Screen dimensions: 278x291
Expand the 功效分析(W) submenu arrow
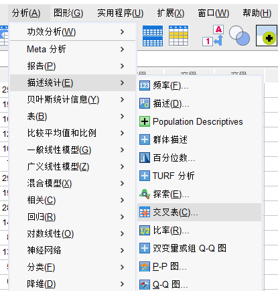tap(122, 32)
